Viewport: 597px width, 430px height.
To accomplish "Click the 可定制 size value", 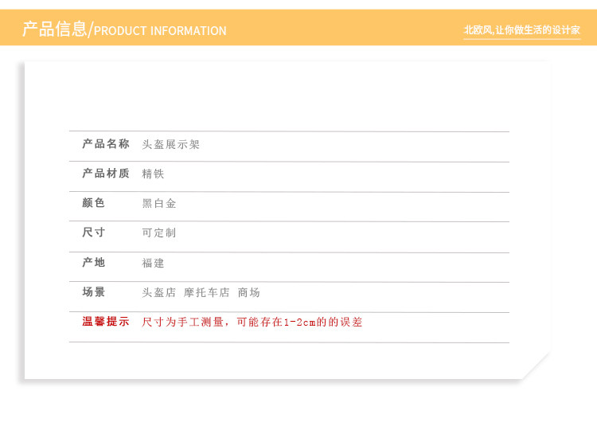I will pos(158,233).
